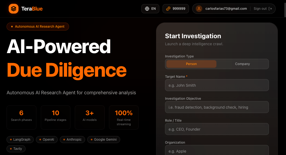
Task: Click the Investigation Objective label
Action: 183,98
